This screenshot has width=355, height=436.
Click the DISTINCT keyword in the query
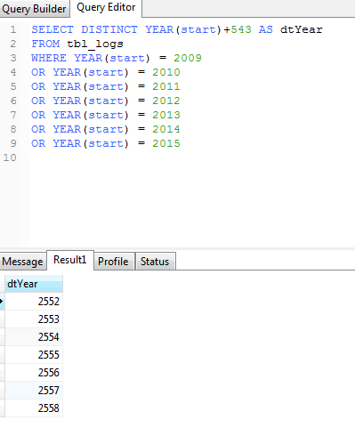pos(109,29)
